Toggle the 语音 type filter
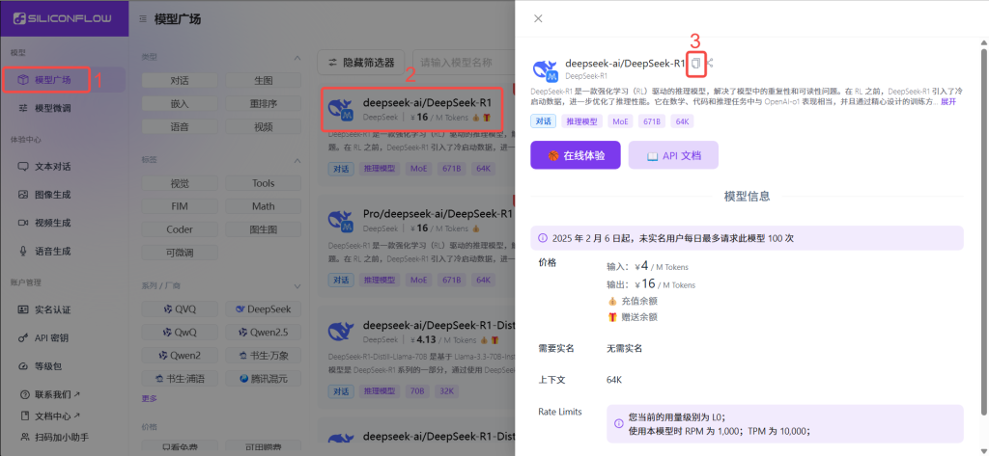The image size is (989, 456). 180,126
